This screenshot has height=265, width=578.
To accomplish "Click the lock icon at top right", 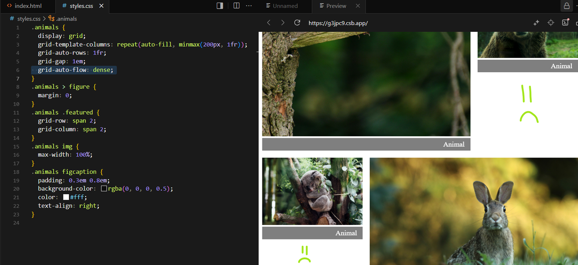I will pos(566,6).
